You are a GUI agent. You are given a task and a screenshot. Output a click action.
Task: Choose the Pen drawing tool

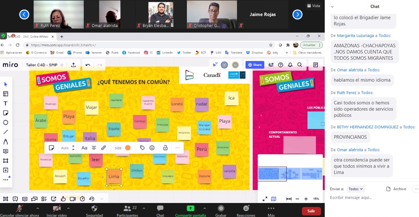(6, 142)
